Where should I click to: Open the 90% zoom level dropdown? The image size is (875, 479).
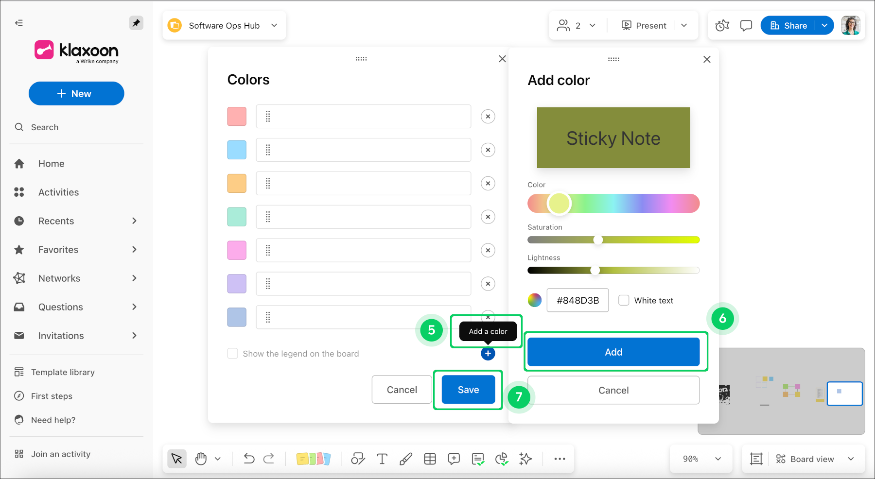(701, 459)
